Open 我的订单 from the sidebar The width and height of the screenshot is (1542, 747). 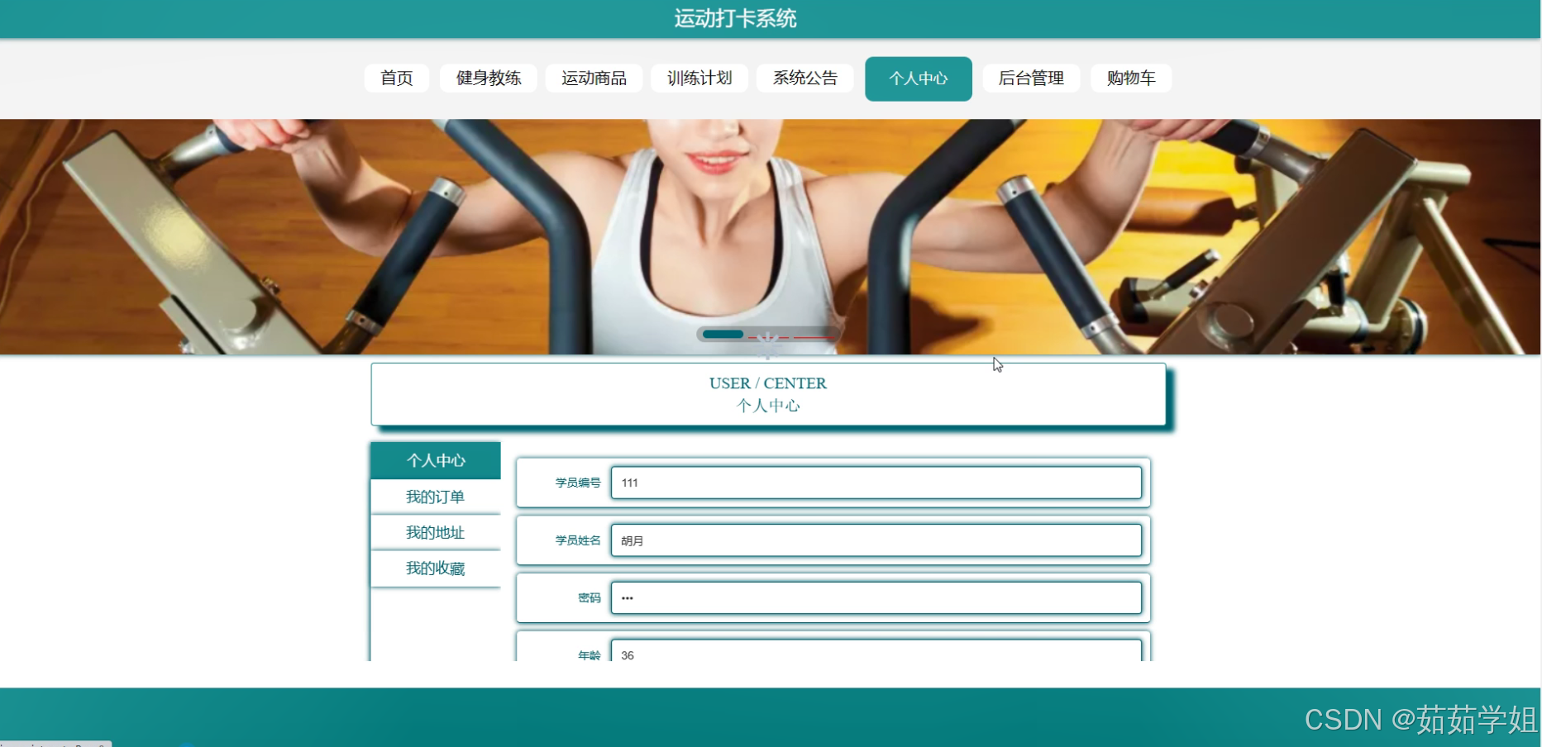pyautogui.click(x=435, y=497)
